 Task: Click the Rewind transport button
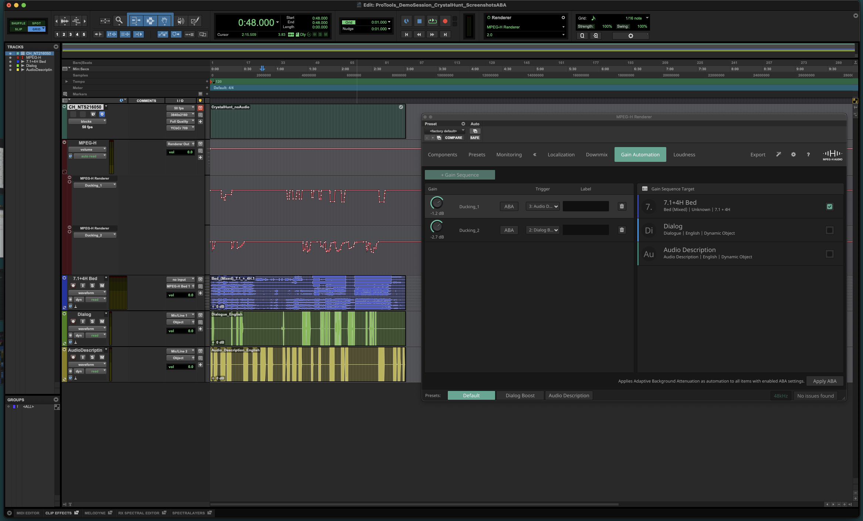(419, 34)
